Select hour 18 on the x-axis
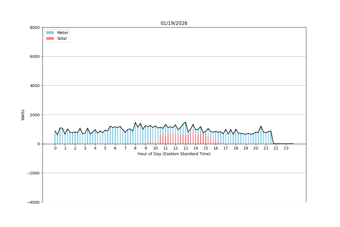Viewport: 340px width, 227px height. click(x=235, y=148)
